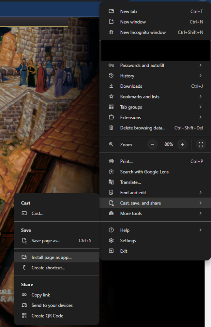Image resolution: width=211 pixels, height=327 pixels.
Task: Click the Cast screen icon
Action: click(x=24, y=213)
